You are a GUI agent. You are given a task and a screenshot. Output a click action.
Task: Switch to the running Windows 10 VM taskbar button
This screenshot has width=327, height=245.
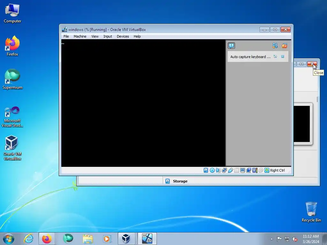[x=147, y=239]
